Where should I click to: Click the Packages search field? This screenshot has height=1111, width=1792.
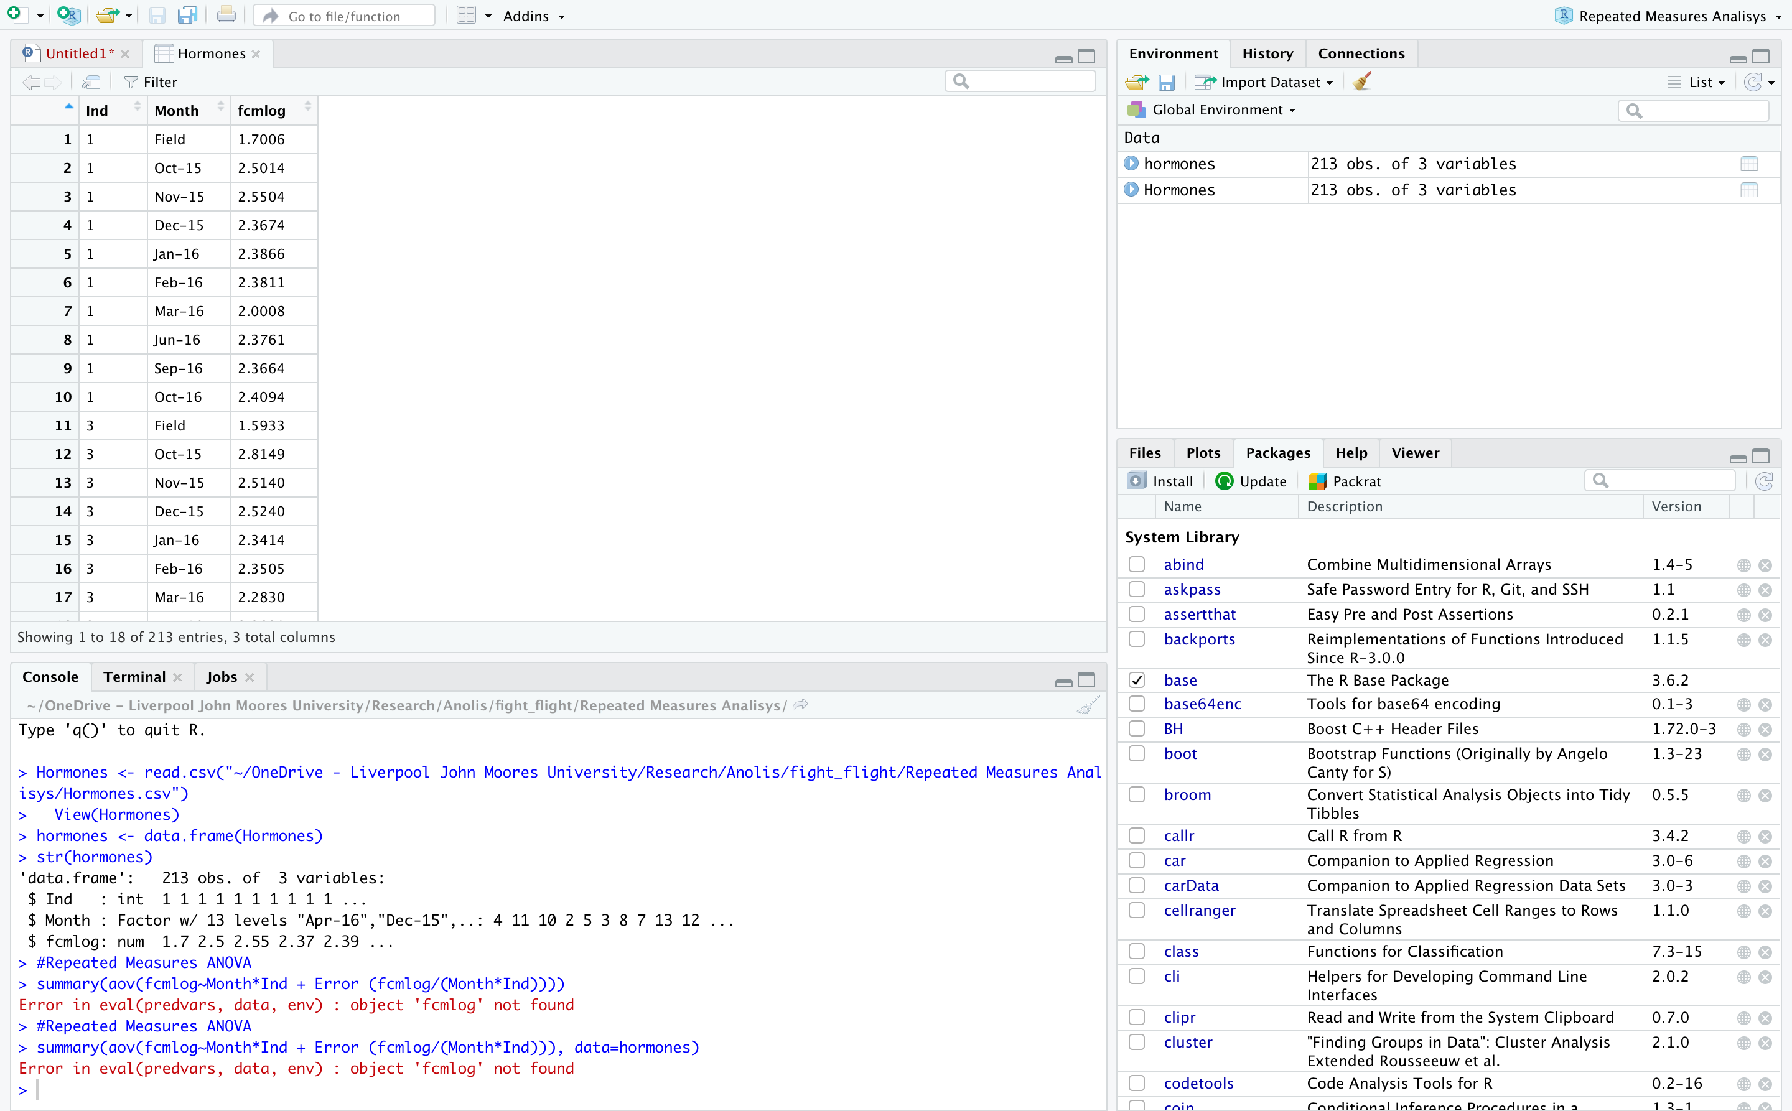click(1661, 481)
